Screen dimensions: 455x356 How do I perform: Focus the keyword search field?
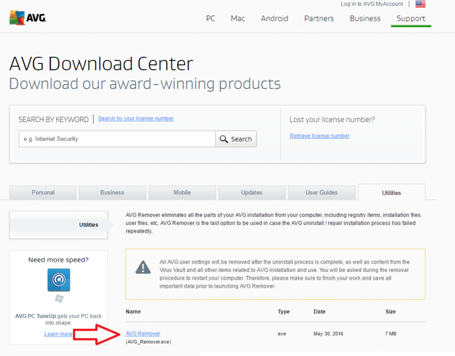click(x=117, y=139)
